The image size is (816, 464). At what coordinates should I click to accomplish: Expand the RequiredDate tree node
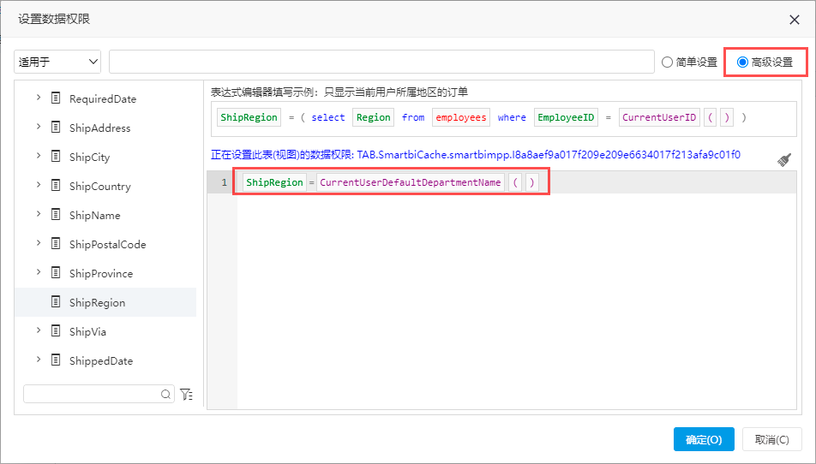(x=39, y=97)
